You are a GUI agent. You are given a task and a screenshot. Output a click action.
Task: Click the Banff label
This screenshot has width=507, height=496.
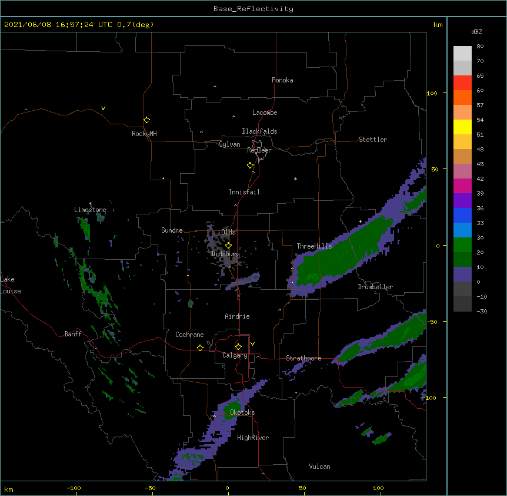point(73,334)
